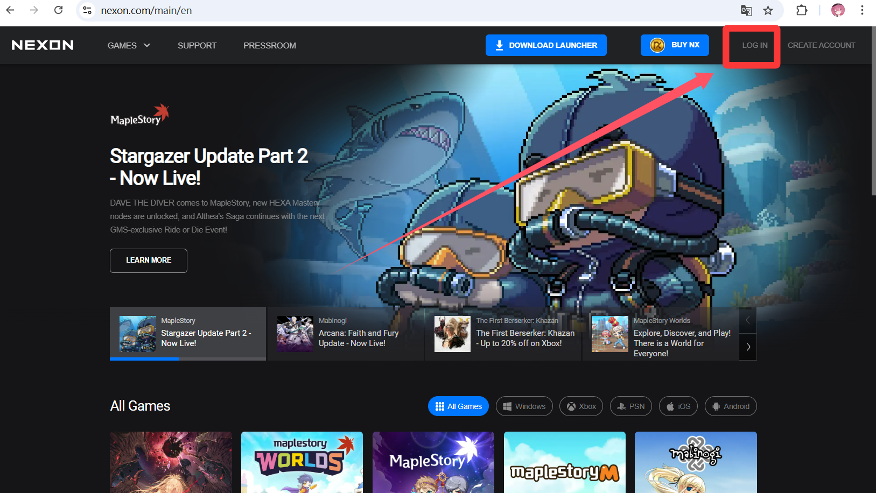This screenshot has width=876, height=493.
Task: View site information icon in address bar
Action: (87, 10)
